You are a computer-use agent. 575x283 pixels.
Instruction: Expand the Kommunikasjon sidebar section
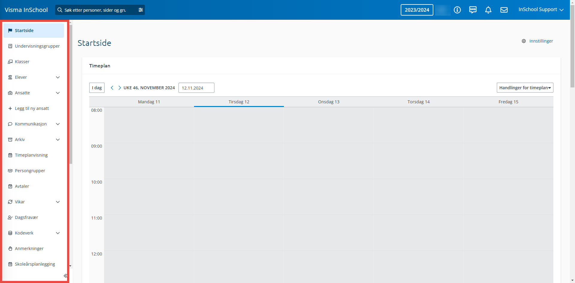[x=58, y=124]
